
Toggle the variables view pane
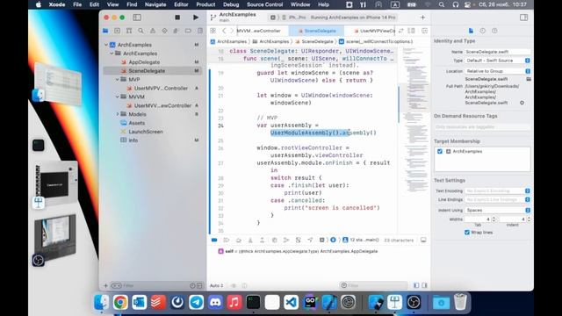click(x=416, y=285)
